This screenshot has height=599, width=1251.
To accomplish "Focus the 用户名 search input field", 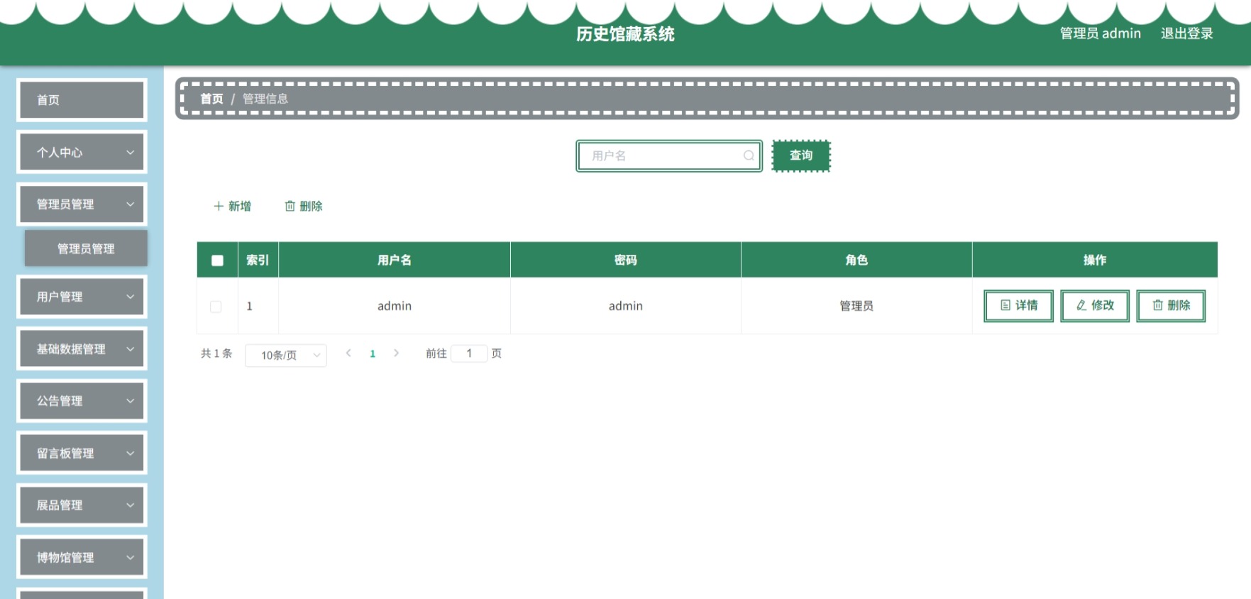I will click(669, 155).
